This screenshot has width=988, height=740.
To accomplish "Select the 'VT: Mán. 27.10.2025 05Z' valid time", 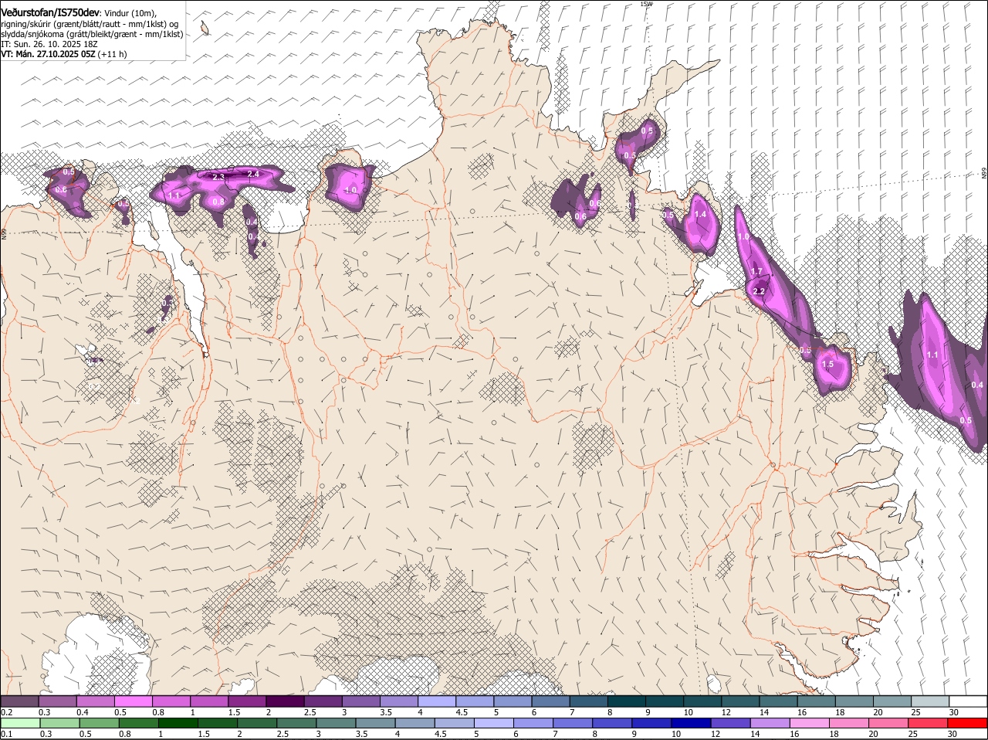I will click(48, 54).
